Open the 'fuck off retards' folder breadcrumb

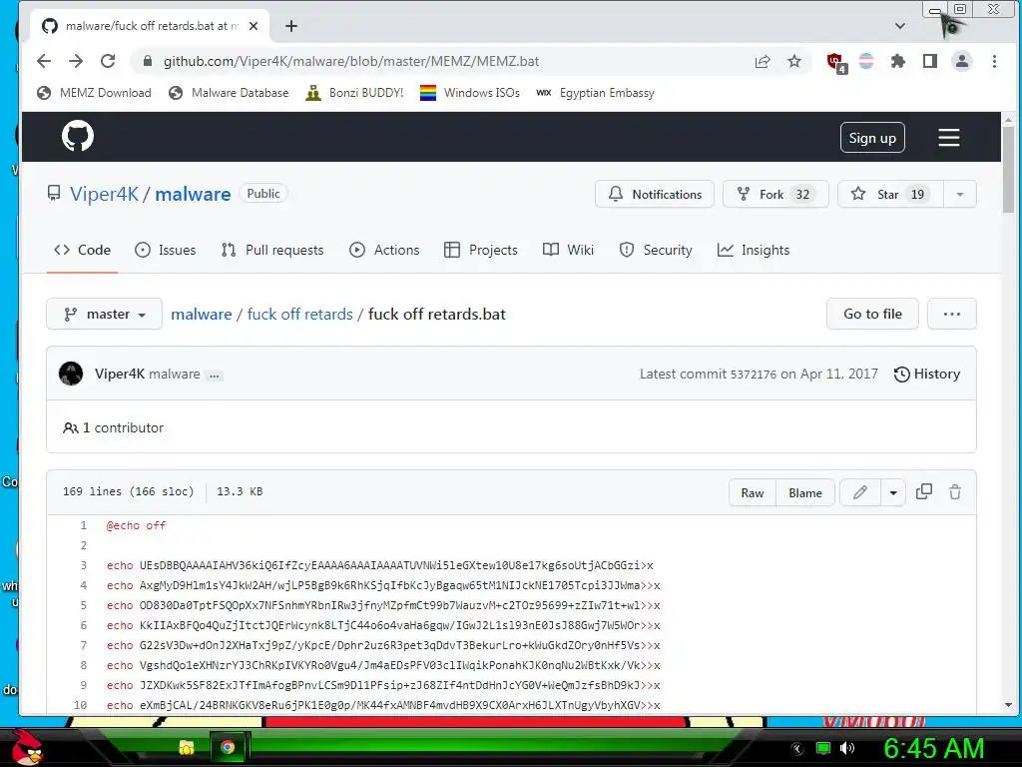299,314
